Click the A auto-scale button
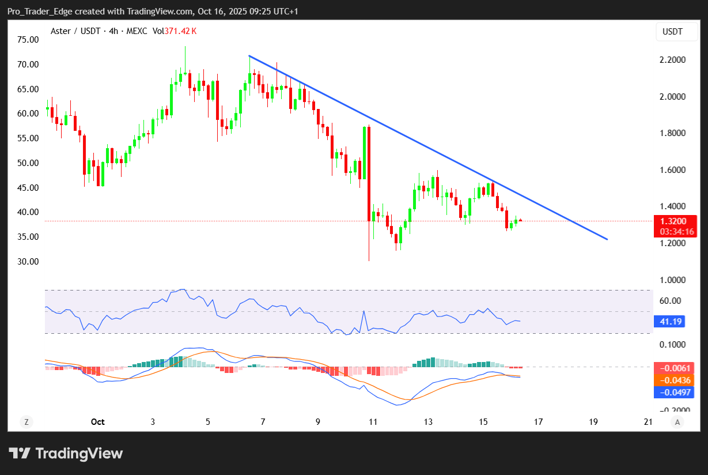 [x=677, y=422]
